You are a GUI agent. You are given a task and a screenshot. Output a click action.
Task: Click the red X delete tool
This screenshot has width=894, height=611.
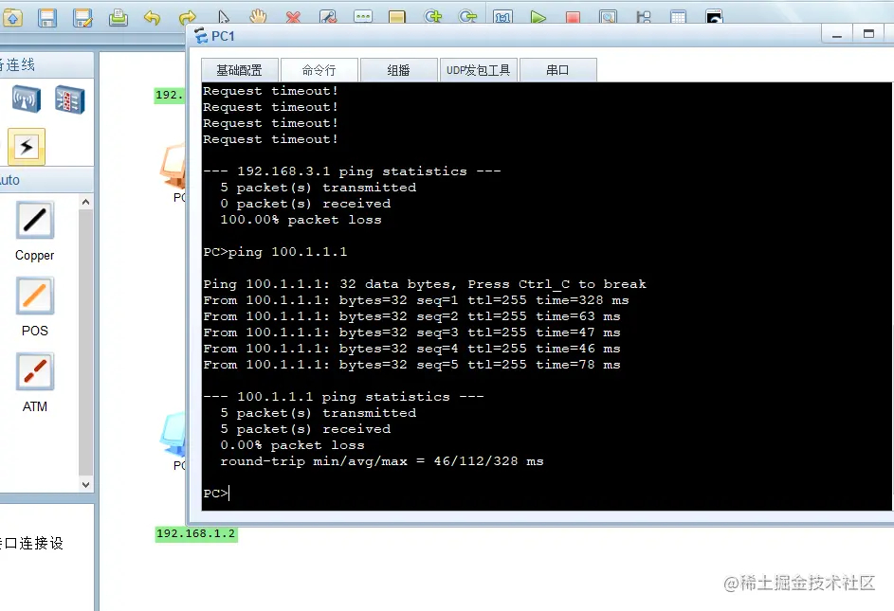(x=293, y=17)
